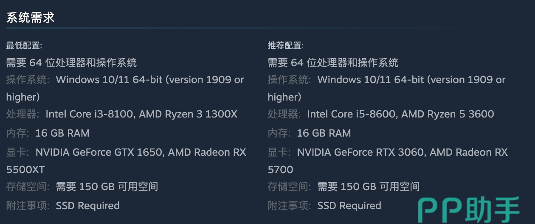Click SSD Required in the recommended column

349,206
